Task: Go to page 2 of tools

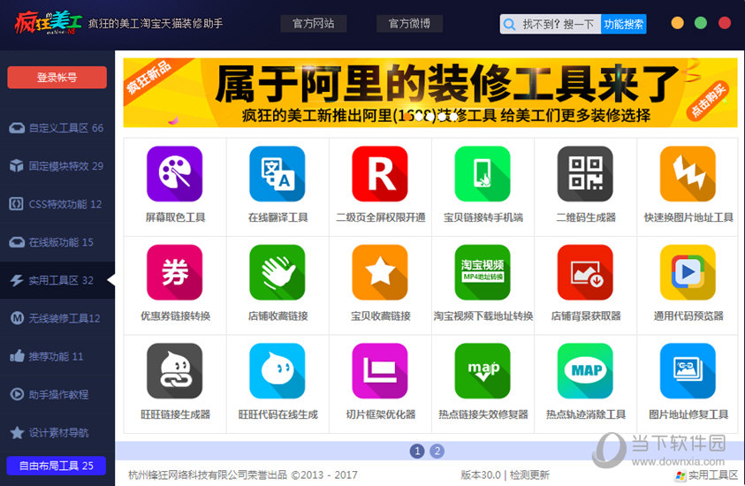Action: (437, 451)
